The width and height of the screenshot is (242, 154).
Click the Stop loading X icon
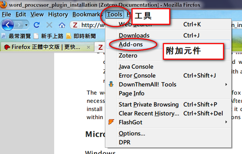(49, 25)
